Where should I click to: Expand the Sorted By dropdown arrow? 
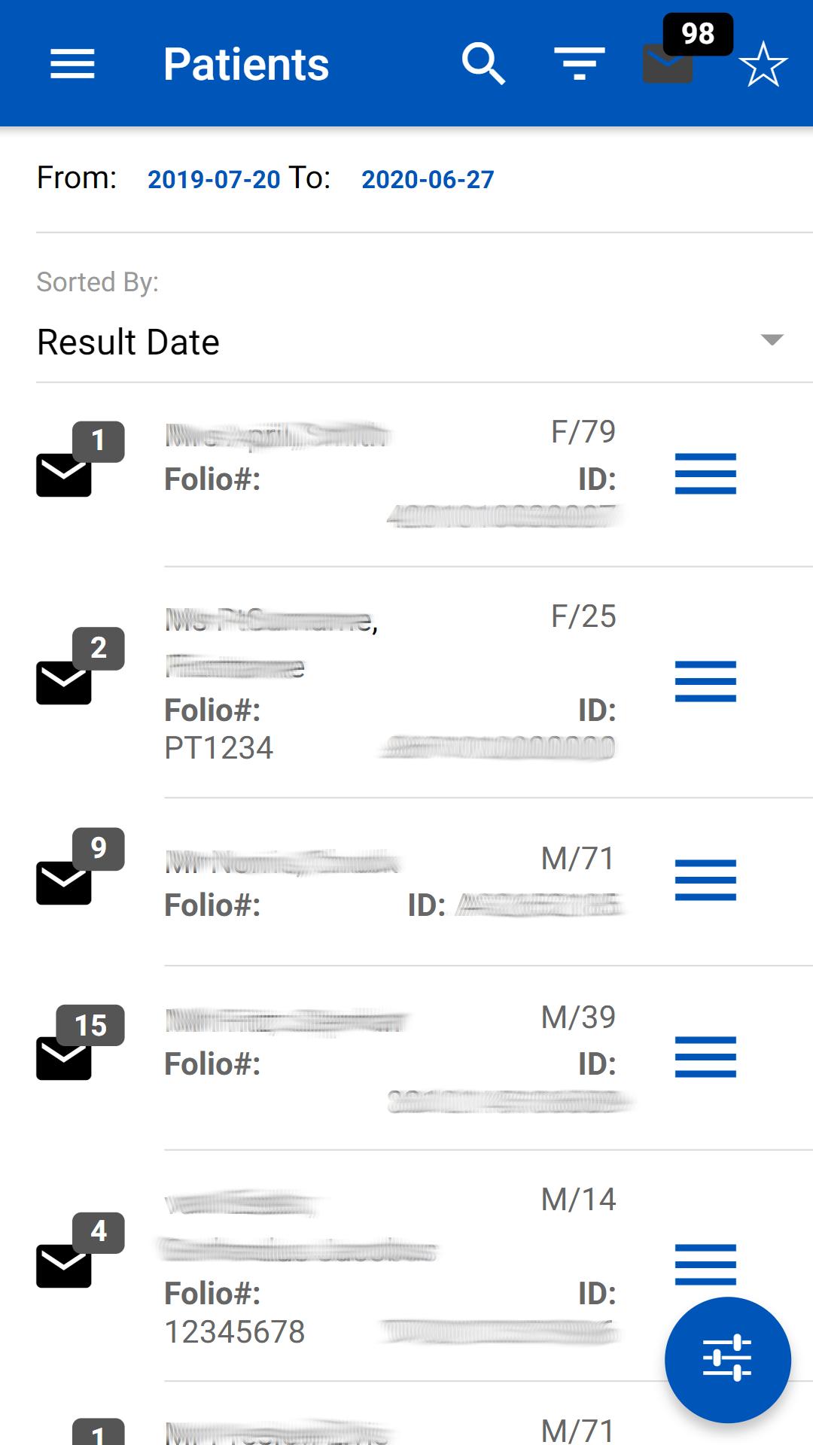click(772, 340)
